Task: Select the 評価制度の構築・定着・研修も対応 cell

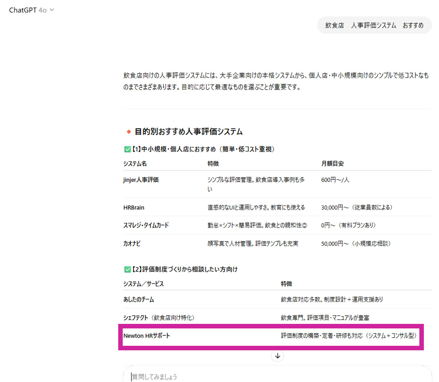Action: pos(350,336)
